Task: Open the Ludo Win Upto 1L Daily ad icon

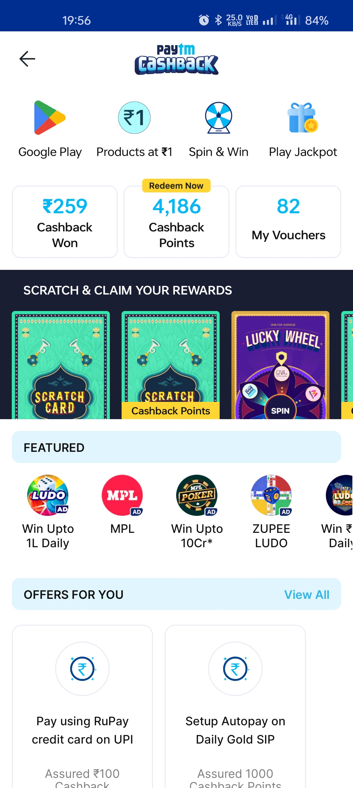Action: [48, 495]
